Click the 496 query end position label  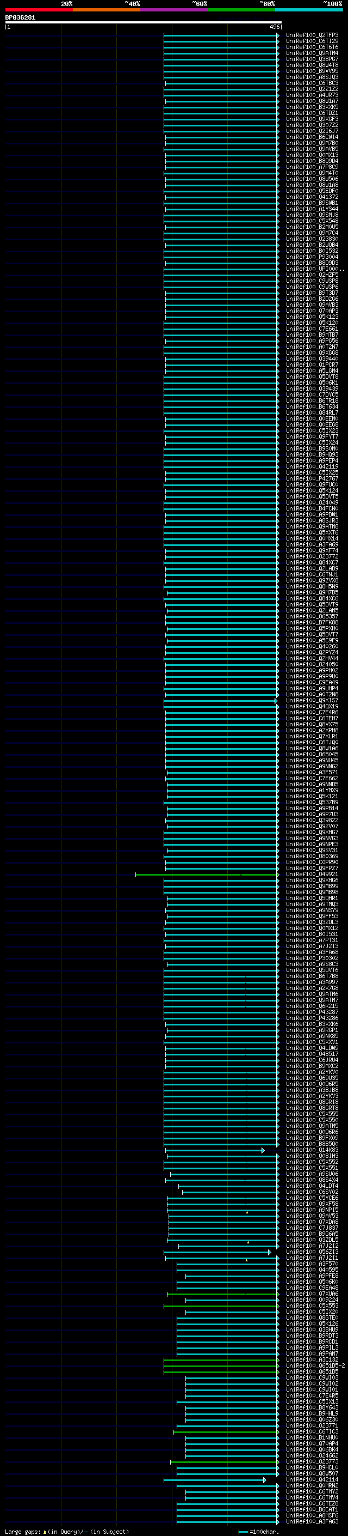274,27
